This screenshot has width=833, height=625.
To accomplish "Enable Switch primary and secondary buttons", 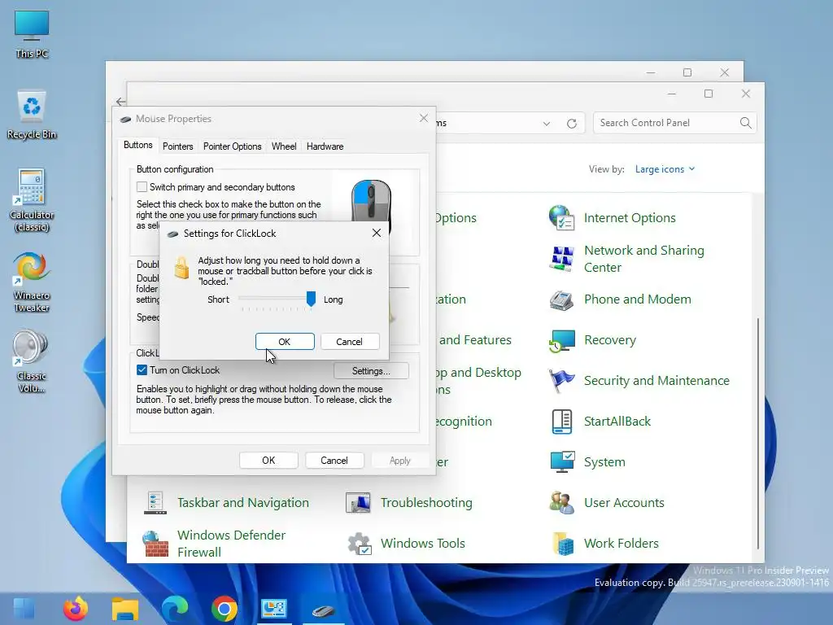I will pyautogui.click(x=142, y=187).
